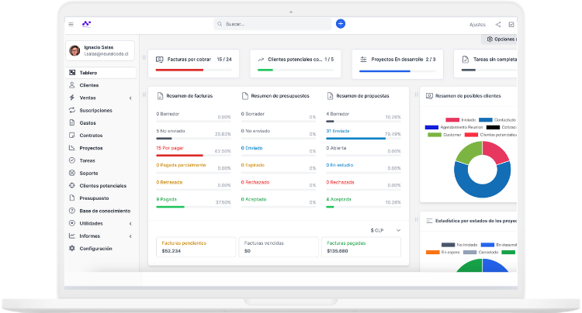Open the share icon in top bar

click(x=498, y=24)
